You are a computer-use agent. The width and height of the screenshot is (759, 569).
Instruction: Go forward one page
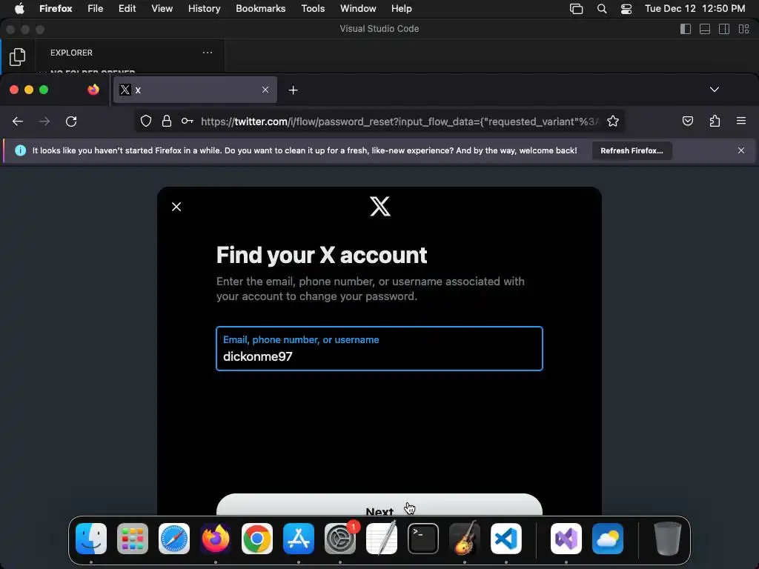[44, 122]
